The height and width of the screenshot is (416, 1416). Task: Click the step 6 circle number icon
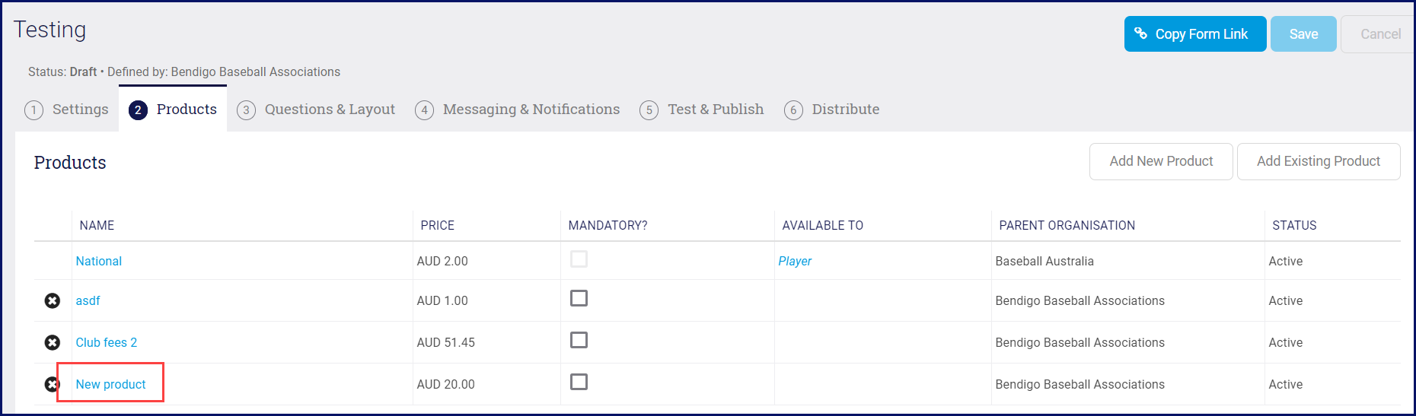[x=793, y=110]
